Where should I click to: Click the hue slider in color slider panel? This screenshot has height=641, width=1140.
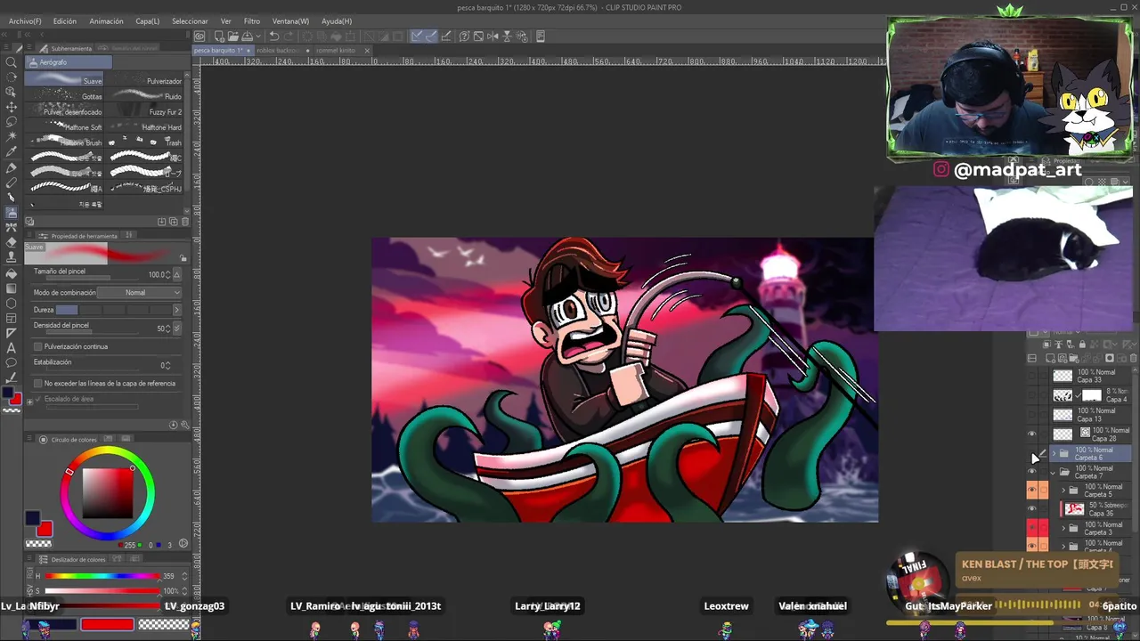click(102, 576)
